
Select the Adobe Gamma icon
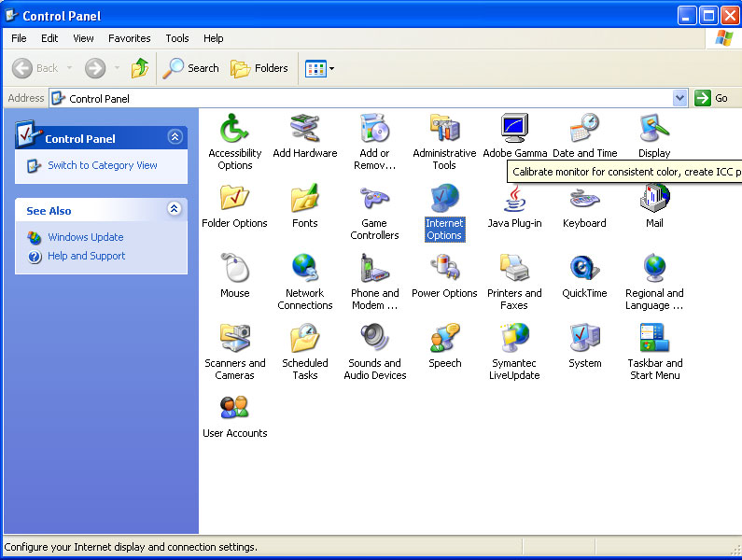tap(514, 136)
